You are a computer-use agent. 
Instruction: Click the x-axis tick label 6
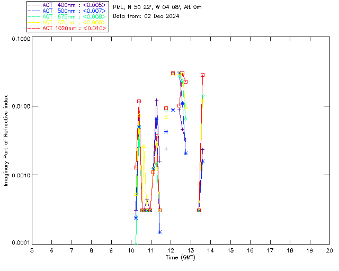coord(52,250)
